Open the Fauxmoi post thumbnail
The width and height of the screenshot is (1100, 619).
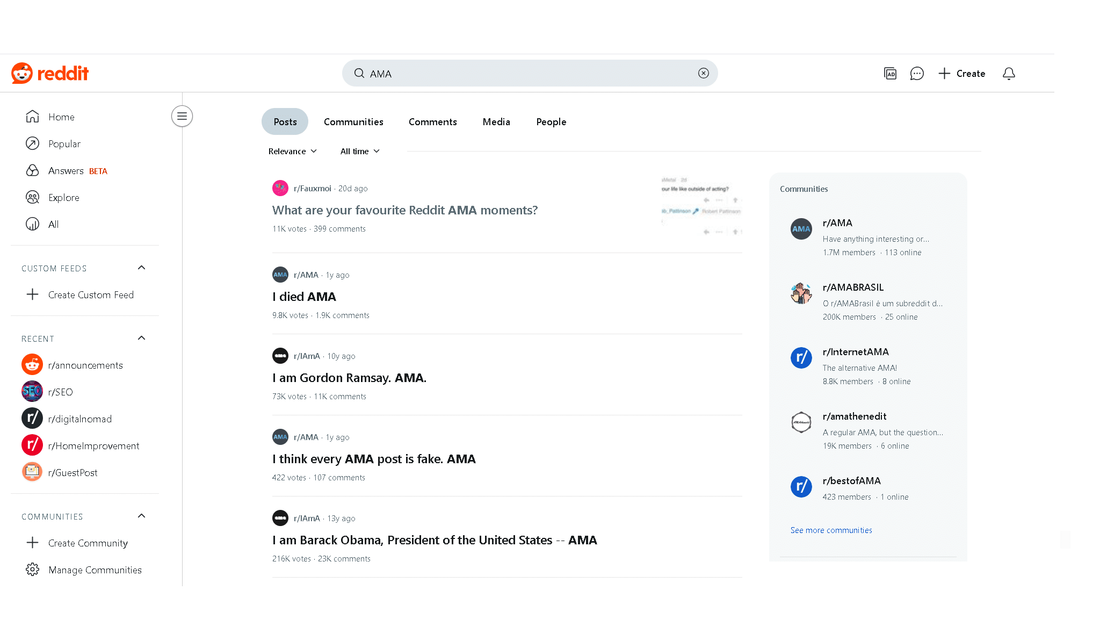click(x=701, y=208)
